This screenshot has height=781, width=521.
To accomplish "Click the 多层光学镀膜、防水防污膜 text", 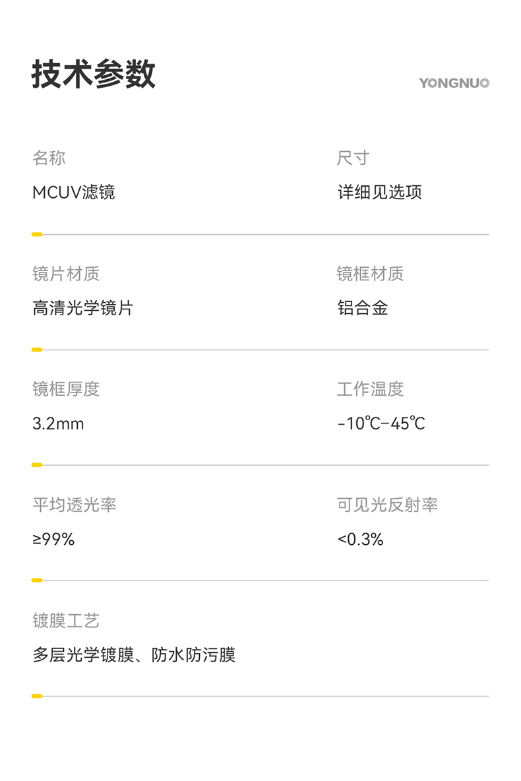I will tap(134, 655).
